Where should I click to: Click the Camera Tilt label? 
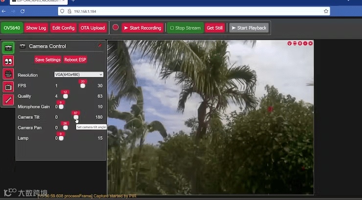29,117
